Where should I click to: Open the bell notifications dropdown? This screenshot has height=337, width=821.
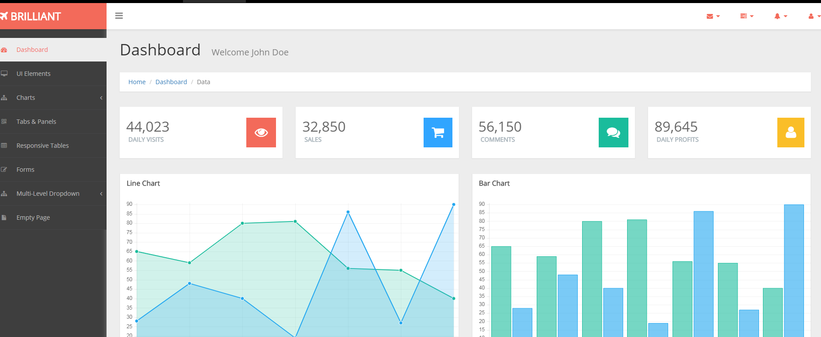[780, 16]
